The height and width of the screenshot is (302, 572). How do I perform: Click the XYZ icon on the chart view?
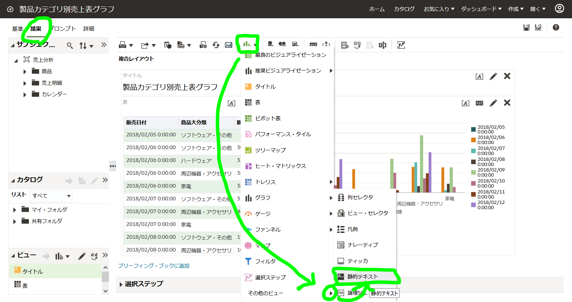(479, 103)
